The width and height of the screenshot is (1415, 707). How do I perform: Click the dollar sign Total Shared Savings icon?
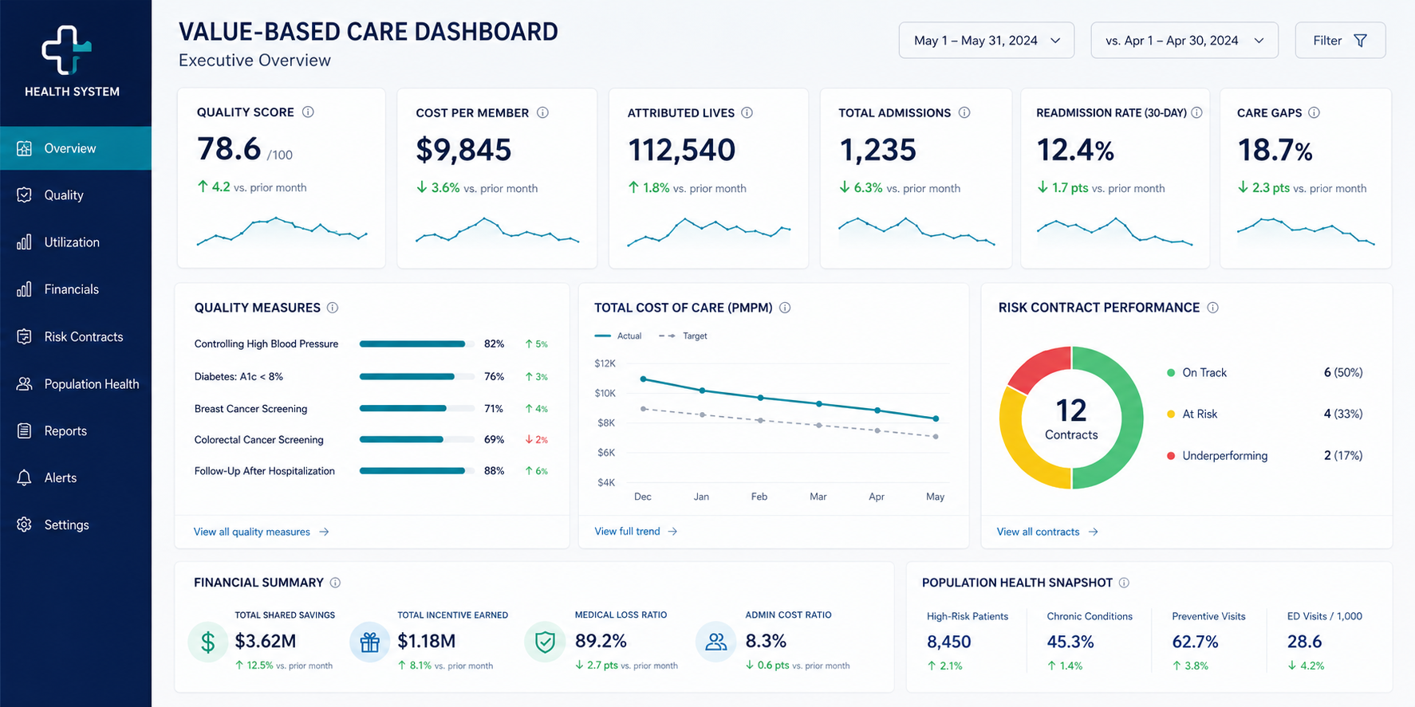(208, 642)
